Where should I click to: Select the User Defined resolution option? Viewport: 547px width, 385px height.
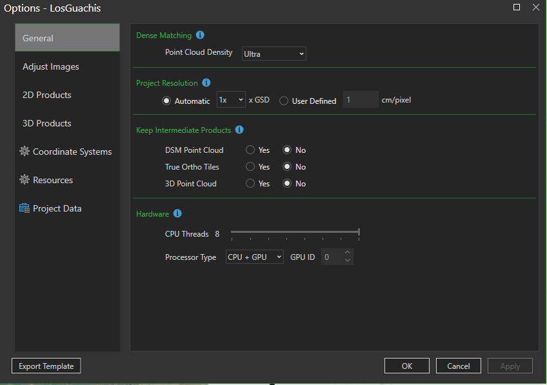pos(284,101)
